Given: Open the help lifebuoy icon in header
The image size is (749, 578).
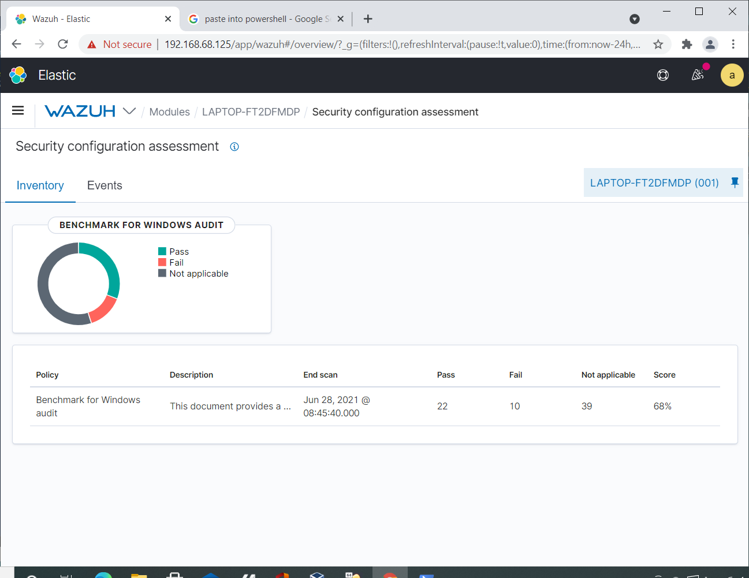Looking at the screenshot, I should point(663,75).
